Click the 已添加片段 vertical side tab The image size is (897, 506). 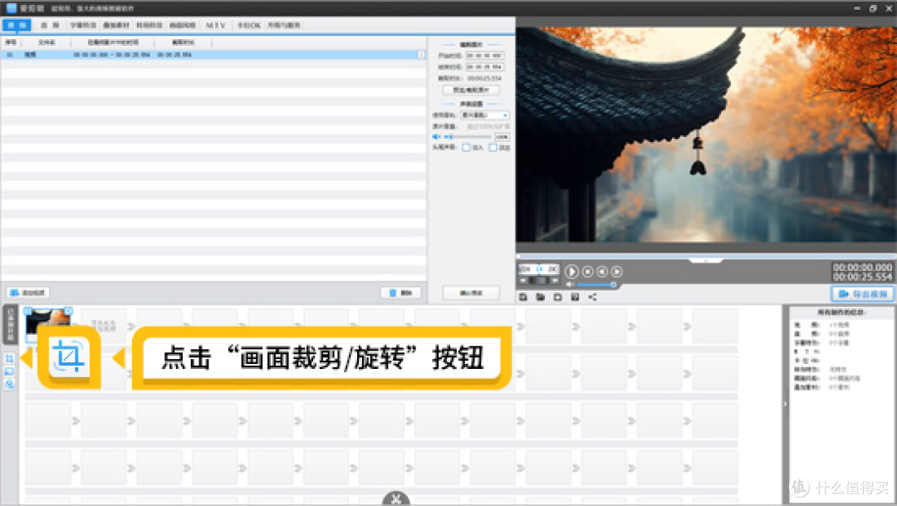pos(10,325)
